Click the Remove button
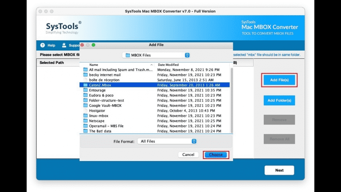 tap(279, 120)
